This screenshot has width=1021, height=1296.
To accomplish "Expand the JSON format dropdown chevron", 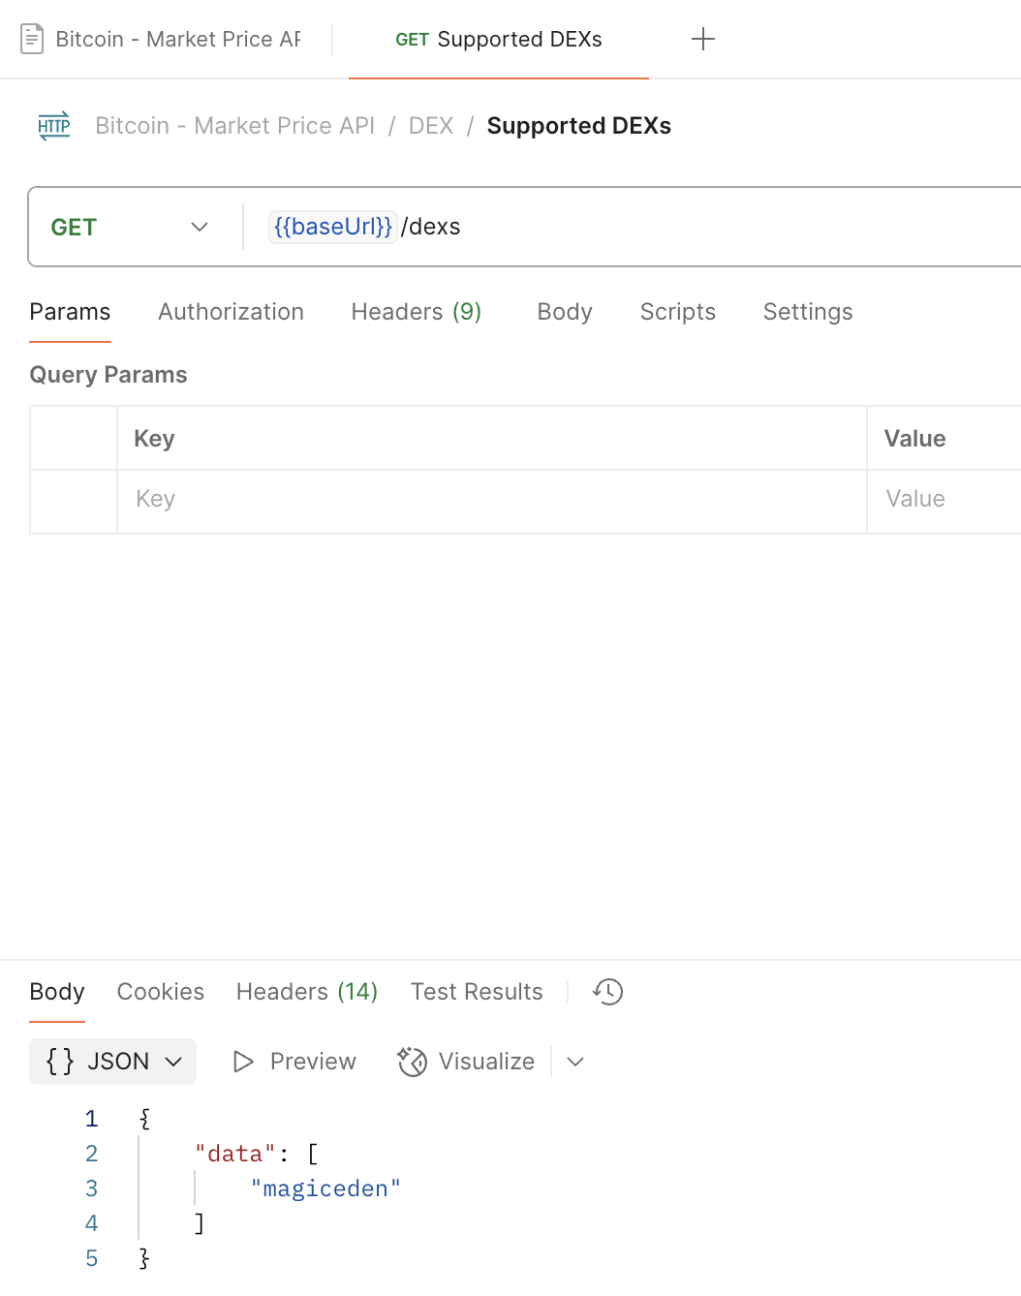I will pos(174,1062).
